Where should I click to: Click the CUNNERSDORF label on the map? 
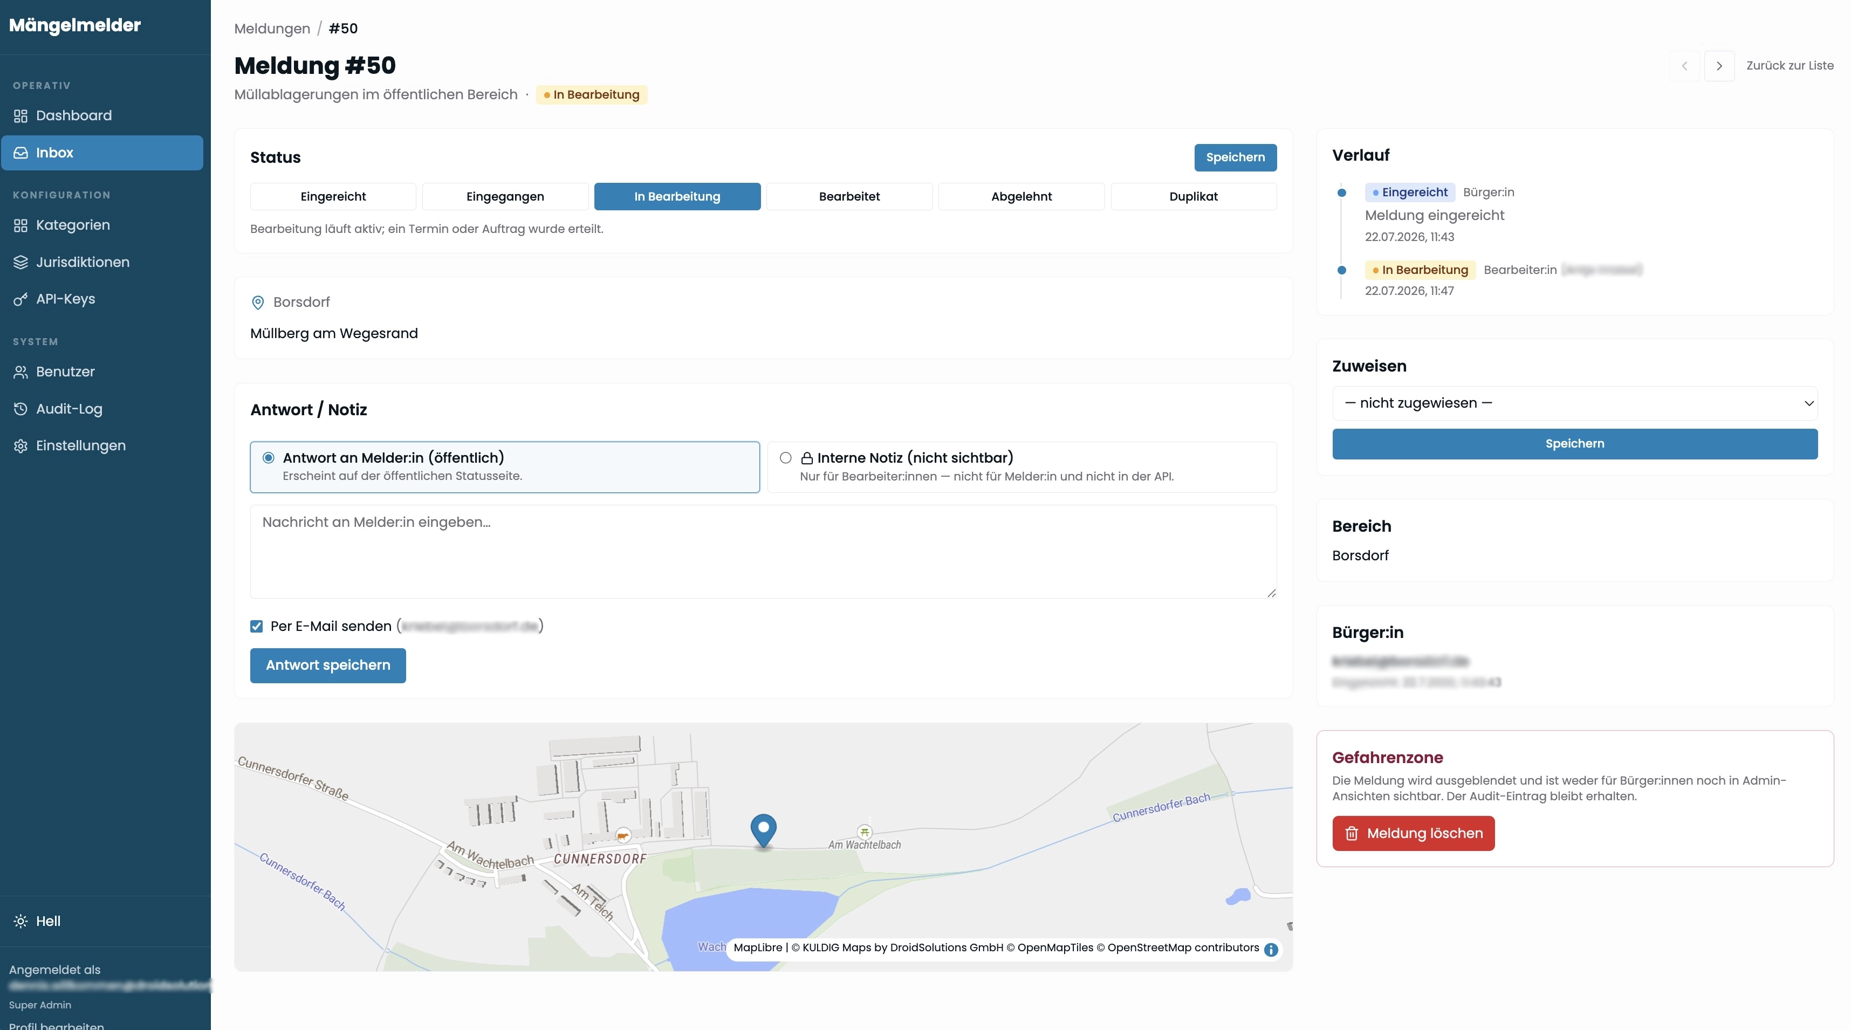point(600,859)
